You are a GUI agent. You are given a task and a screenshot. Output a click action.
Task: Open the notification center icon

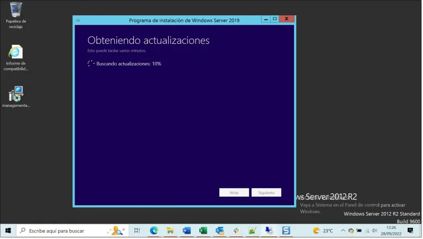(x=410, y=231)
